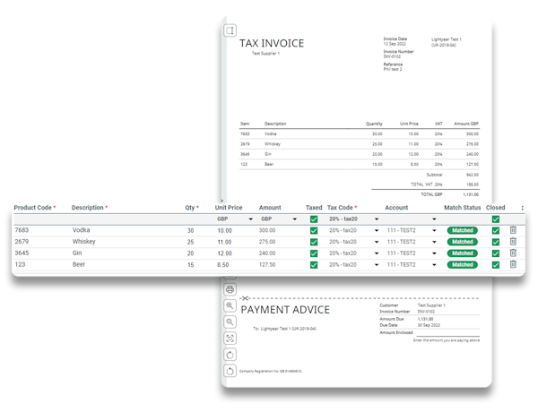Sort by the Amount column header

click(270, 208)
